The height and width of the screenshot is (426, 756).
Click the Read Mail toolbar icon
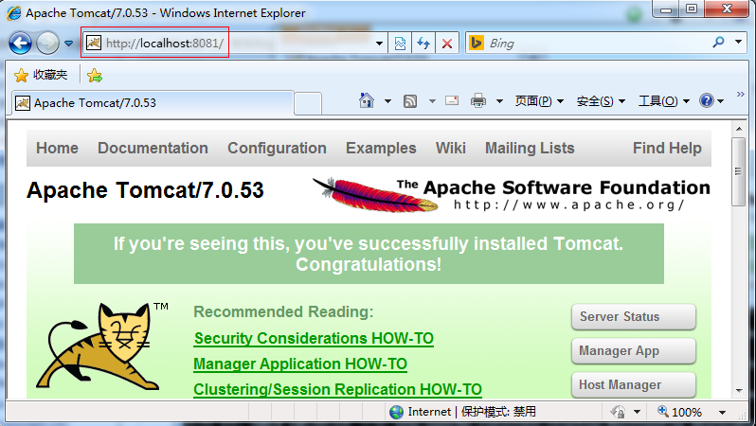(x=452, y=100)
